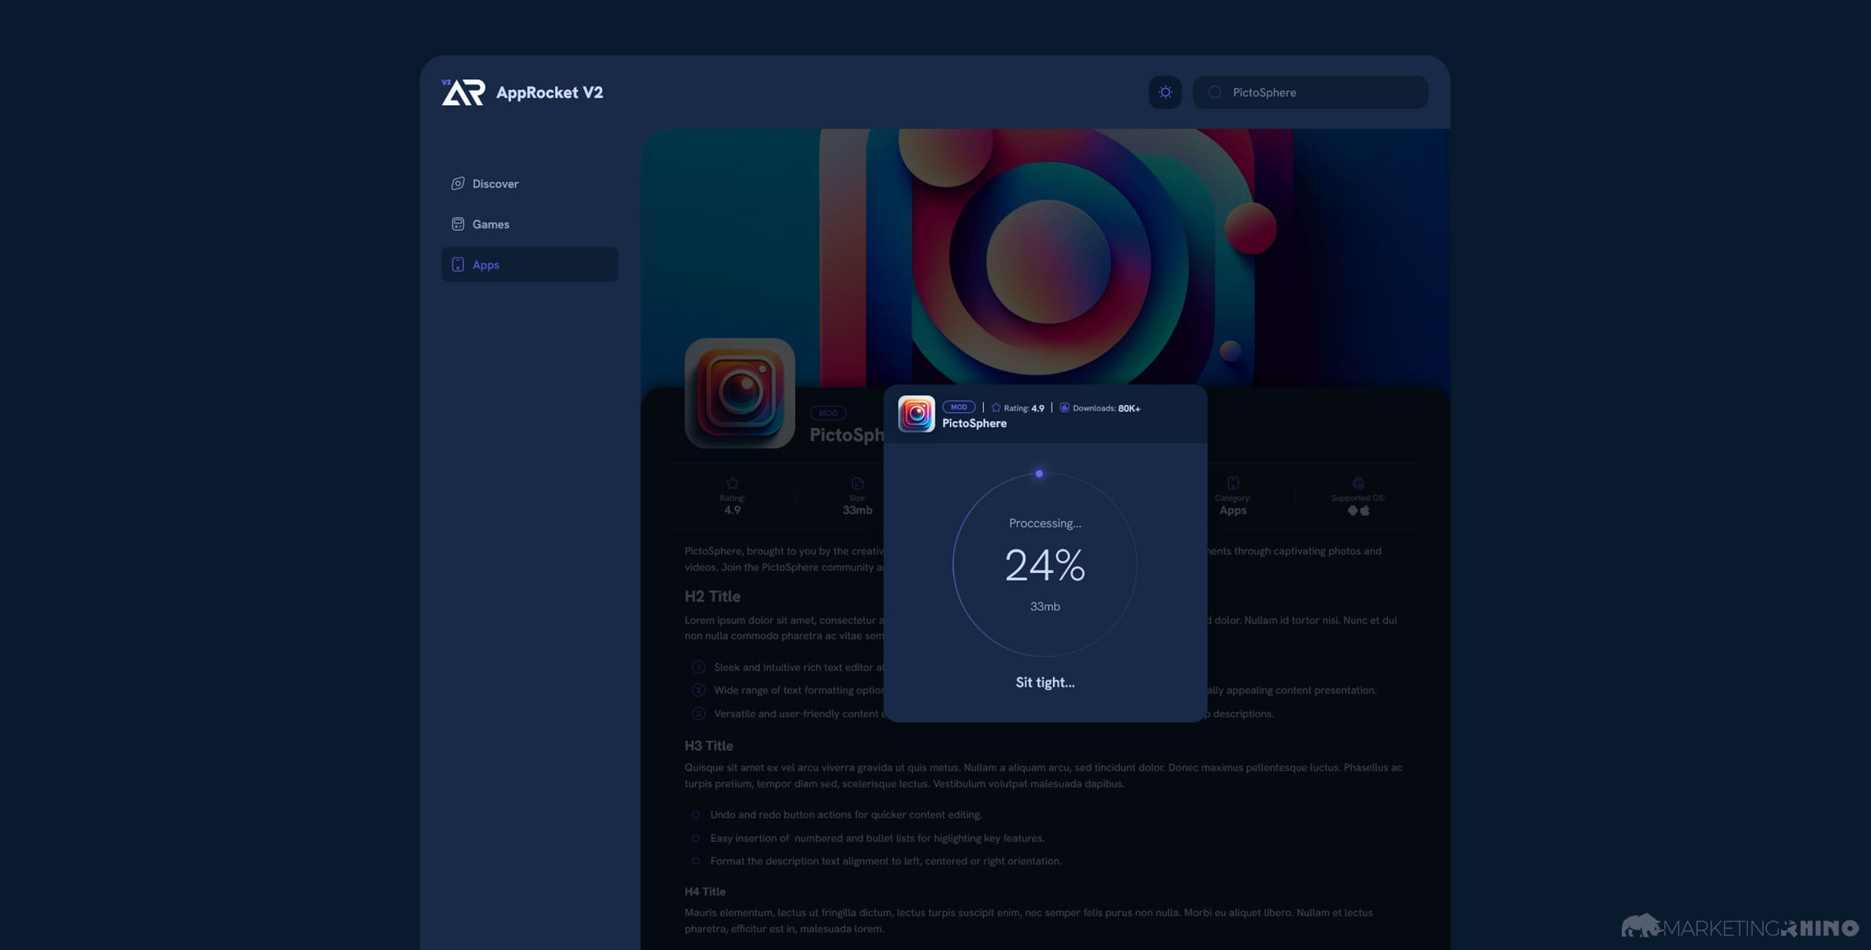Image resolution: width=1871 pixels, height=950 pixels.
Task: Click the PictoSphere app icon thumbnail
Action: pos(915,414)
